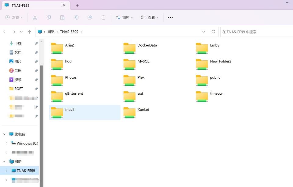This screenshot has height=187, width=293.
Task: Select the DockerData shared folder
Action: click(x=140, y=48)
